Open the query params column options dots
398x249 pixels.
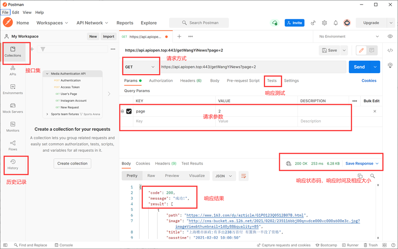point(354,101)
